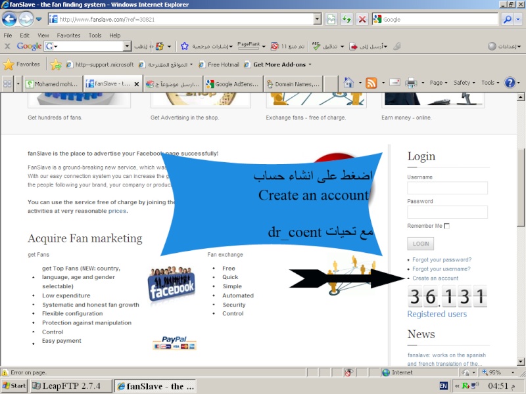Expand the search provider dropdown arrow
Viewport: 526px width, 394px height.
[x=518, y=20]
